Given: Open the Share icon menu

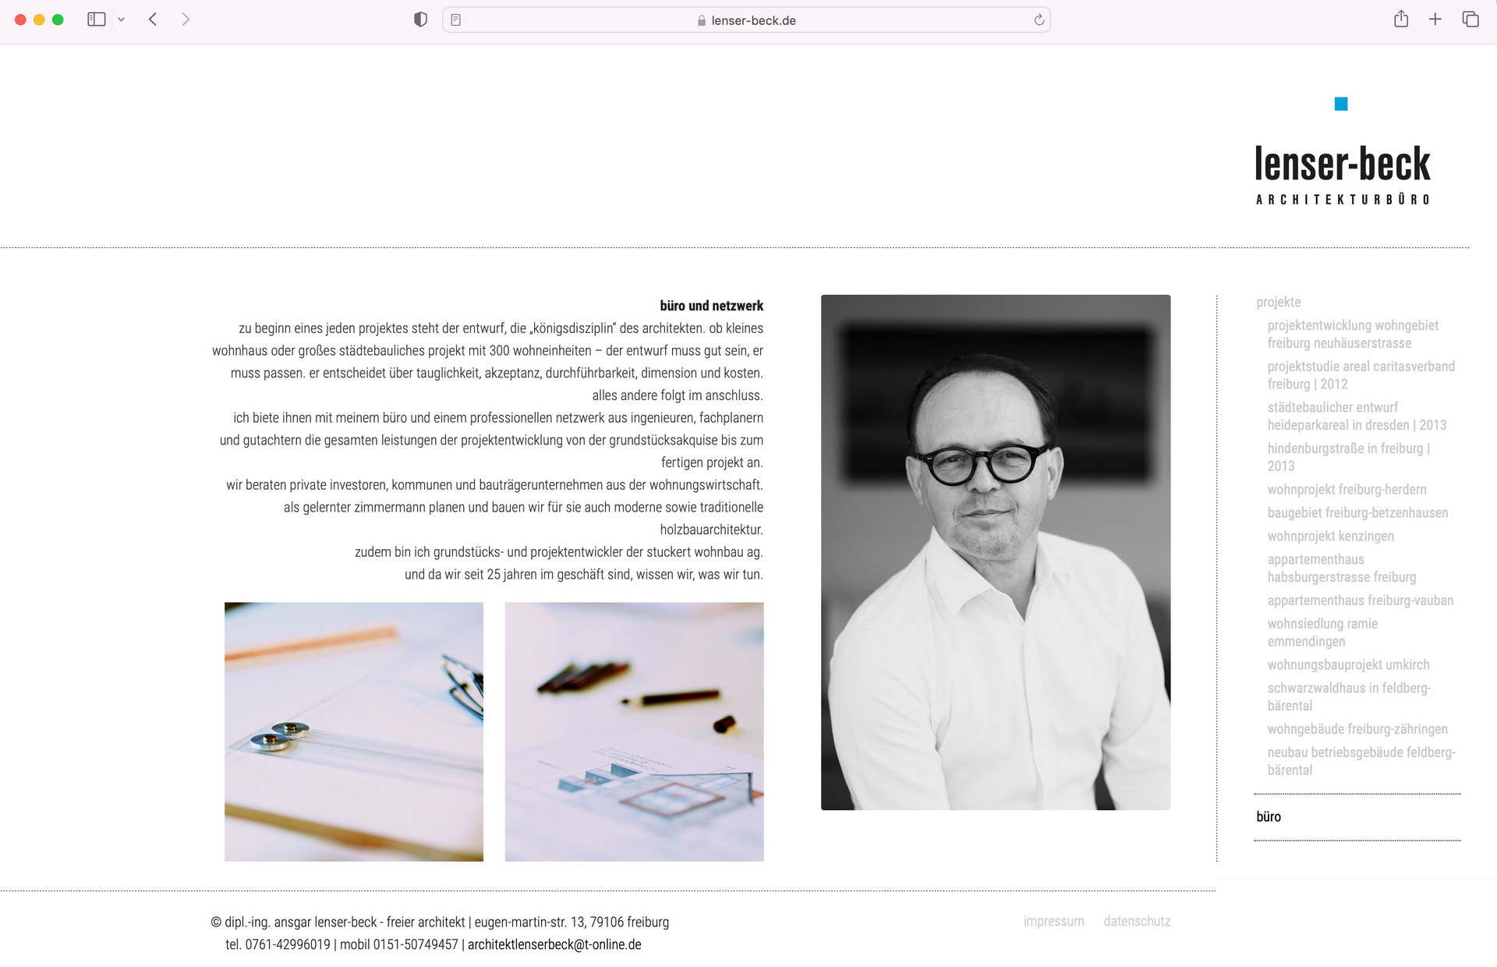Looking at the screenshot, I should pyautogui.click(x=1401, y=19).
